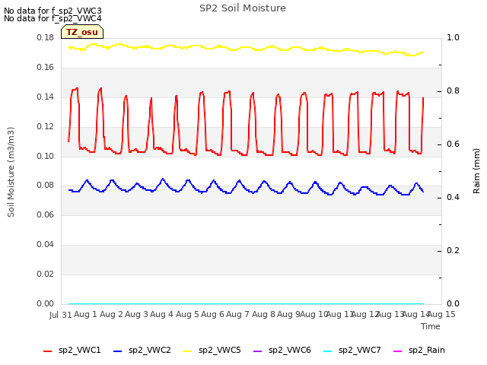Click the magenta sp2_Rain legend swatch
This screenshot has height=365, width=487.
click(x=397, y=351)
